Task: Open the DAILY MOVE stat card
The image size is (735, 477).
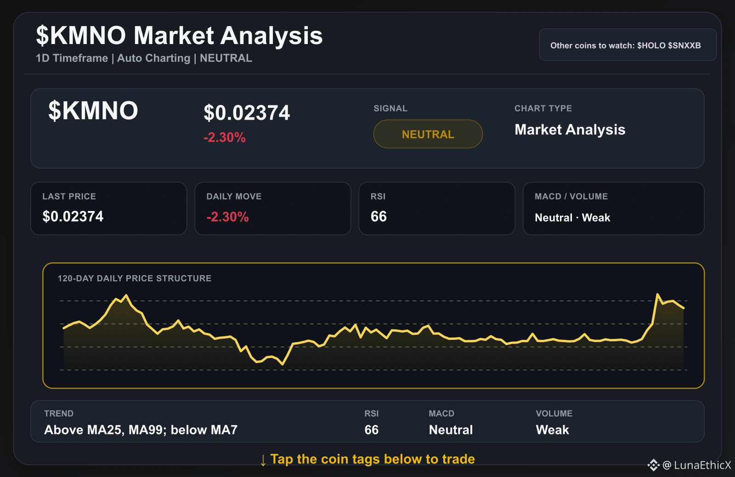Action: pyautogui.click(x=273, y=209)
